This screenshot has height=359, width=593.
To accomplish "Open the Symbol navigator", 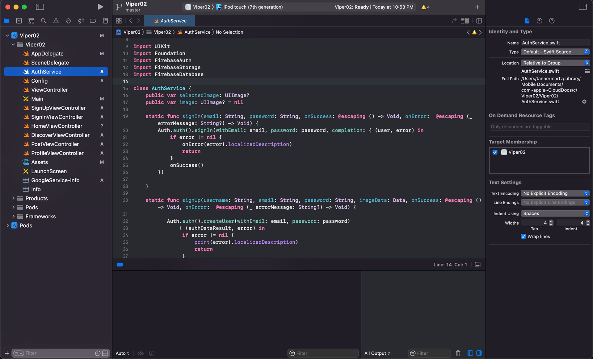I will click(31, 21).
